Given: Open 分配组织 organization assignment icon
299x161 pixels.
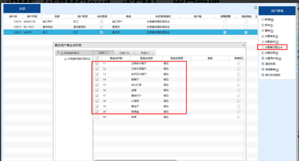Looking at the screenshot, I should point(263,42).
